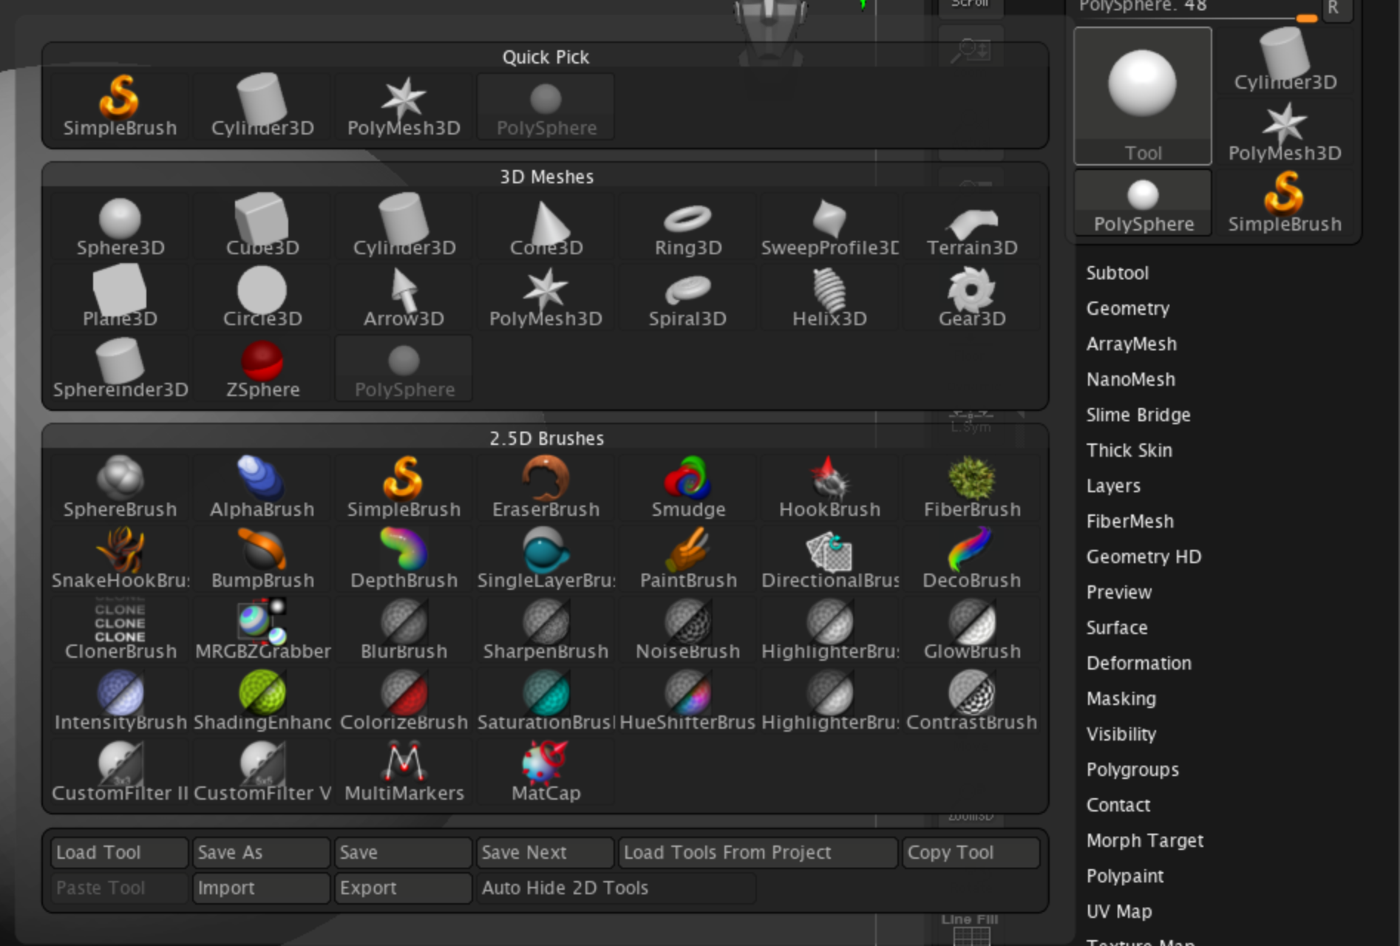Select the FiberBrush

point(972,488)
